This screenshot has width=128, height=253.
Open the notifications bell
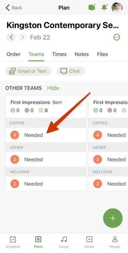click(104, 8)
